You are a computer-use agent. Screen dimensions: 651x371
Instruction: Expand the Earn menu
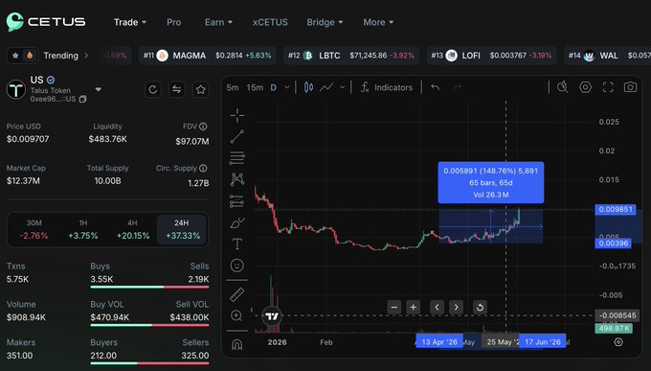point(218,22)
